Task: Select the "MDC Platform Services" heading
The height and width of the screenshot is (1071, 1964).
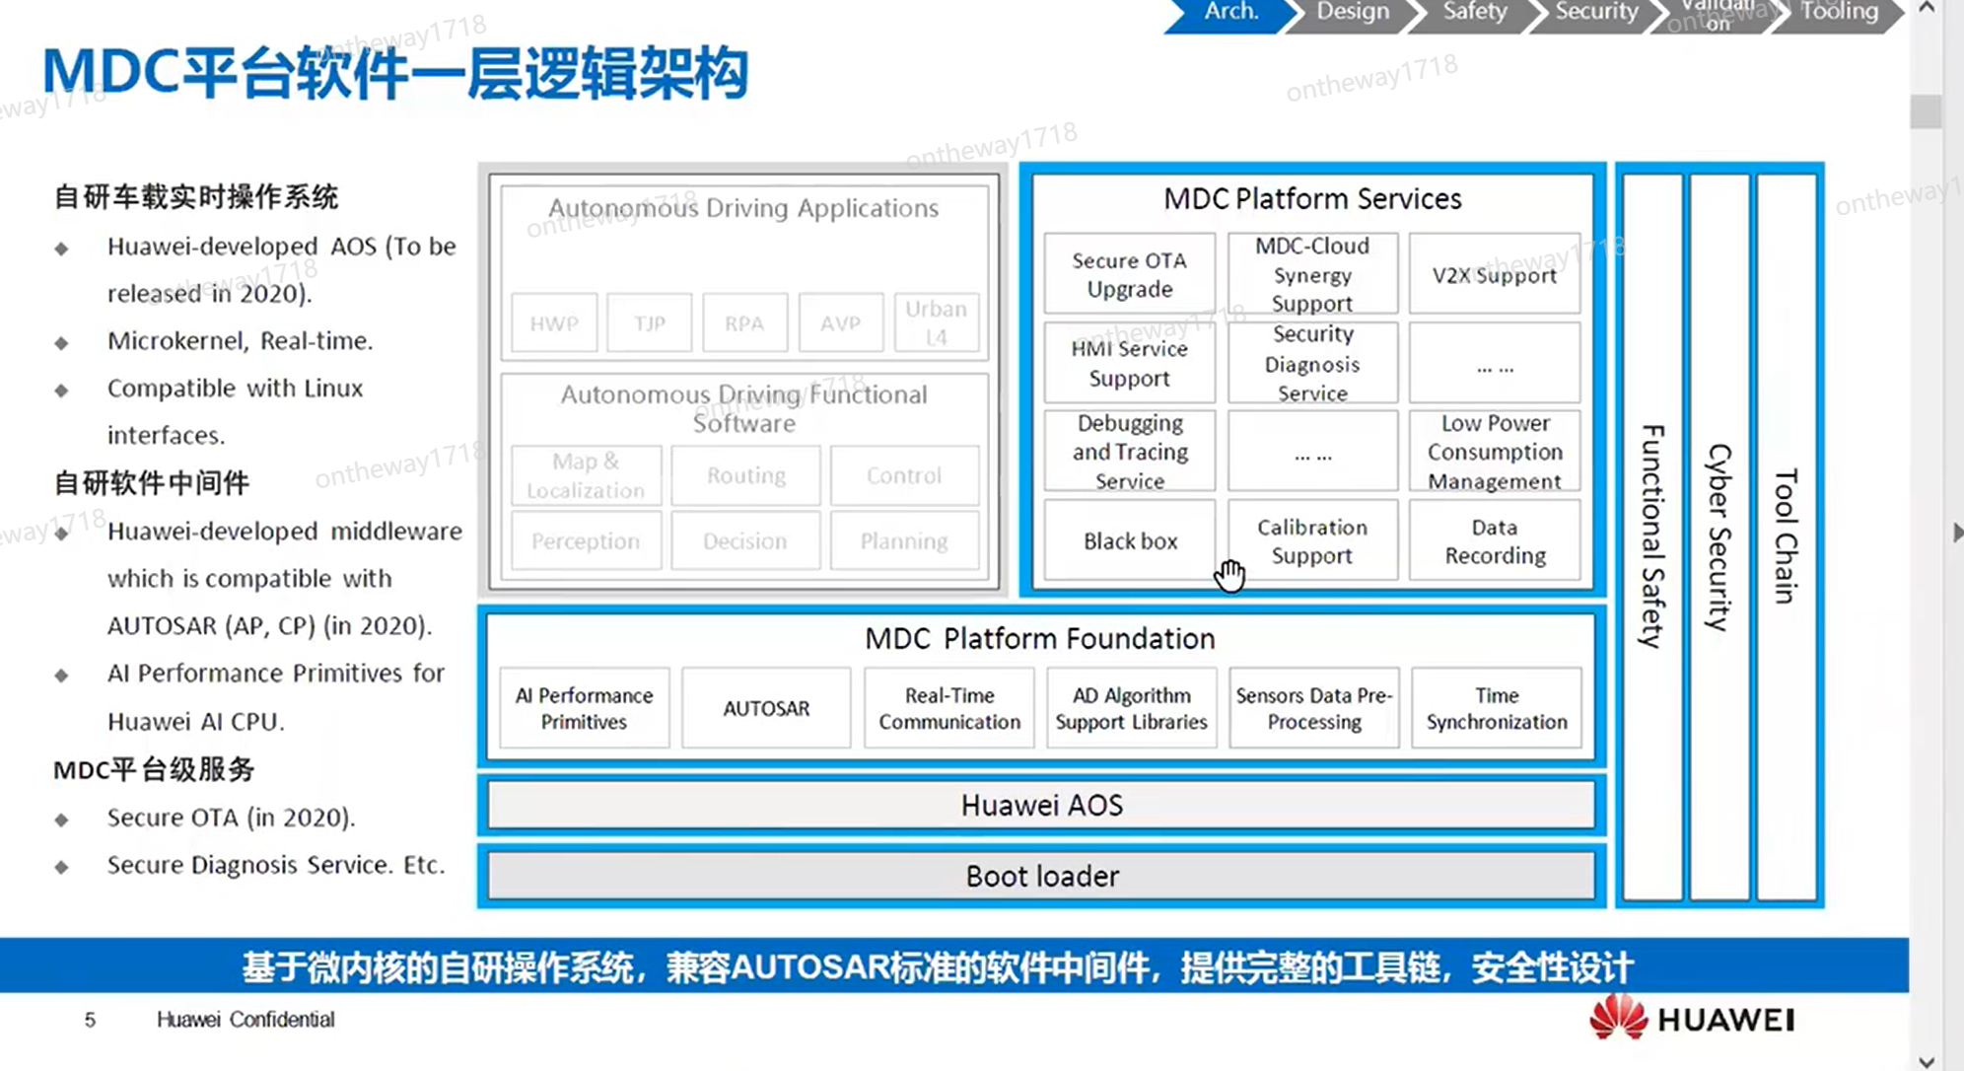Action: (1312, 199)
